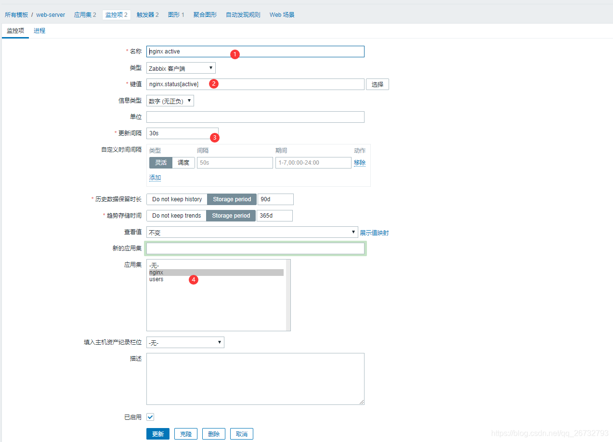This screenshot has width=613, height=442.
Task: Click the 名称 field with nginx active
Action: point(255,52)
